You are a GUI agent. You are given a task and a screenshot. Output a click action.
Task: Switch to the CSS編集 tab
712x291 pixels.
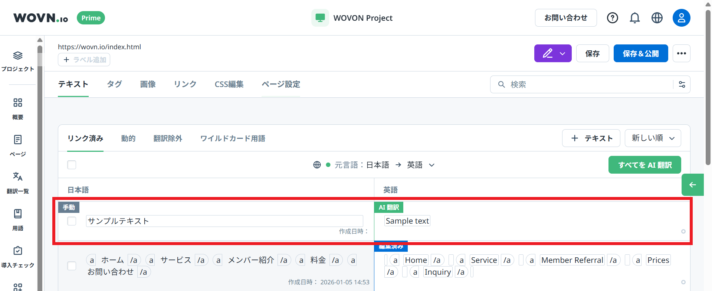pyautogui.click(x=229, y=84)
